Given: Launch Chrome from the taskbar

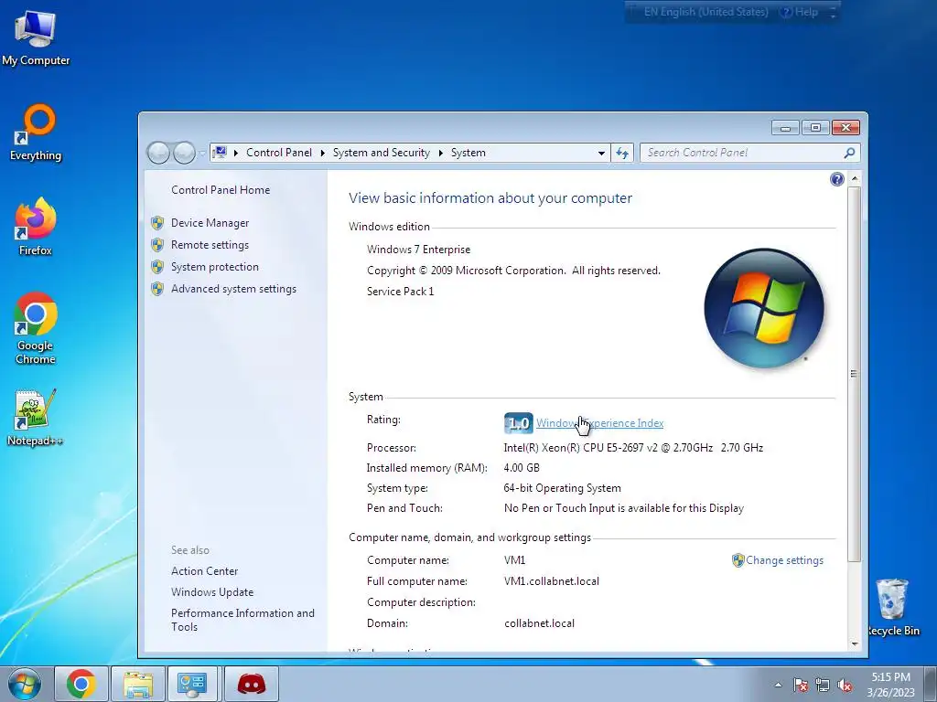Looking at the screenshot, I should tap(81, 684).
